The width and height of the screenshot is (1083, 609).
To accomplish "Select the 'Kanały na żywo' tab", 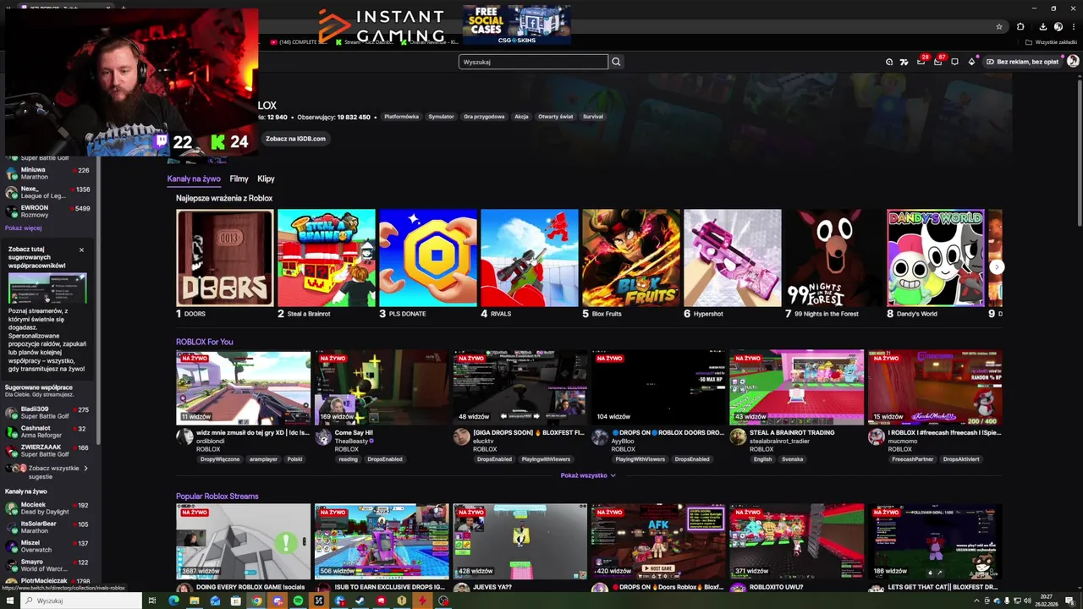I will tap(194, 178).
